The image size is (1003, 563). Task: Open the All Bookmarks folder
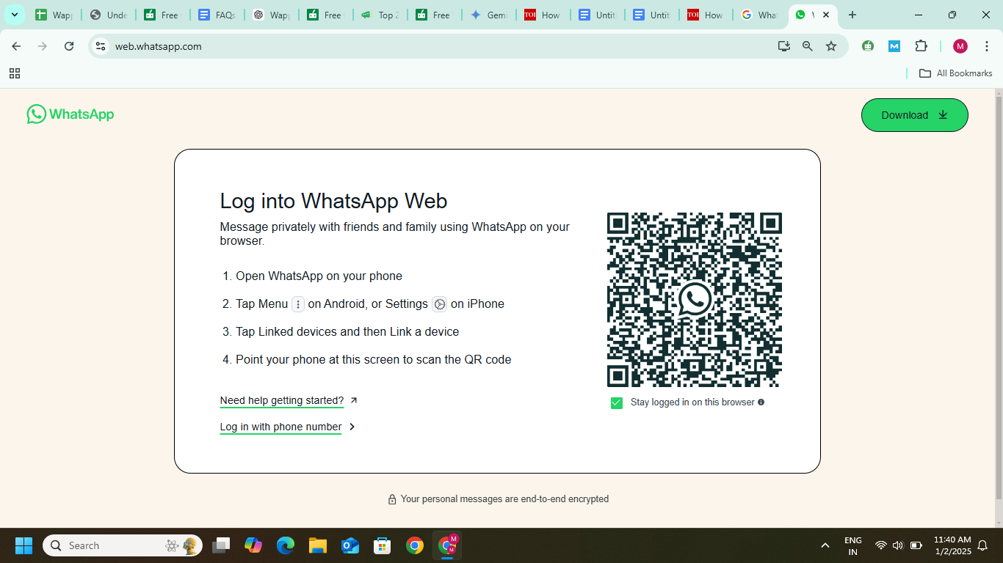coord(956,73)
